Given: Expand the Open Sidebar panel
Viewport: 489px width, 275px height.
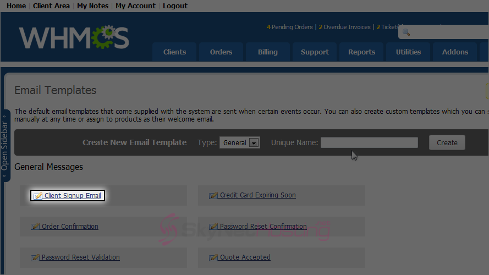Looking at the screenshot, I should [5, 146].
